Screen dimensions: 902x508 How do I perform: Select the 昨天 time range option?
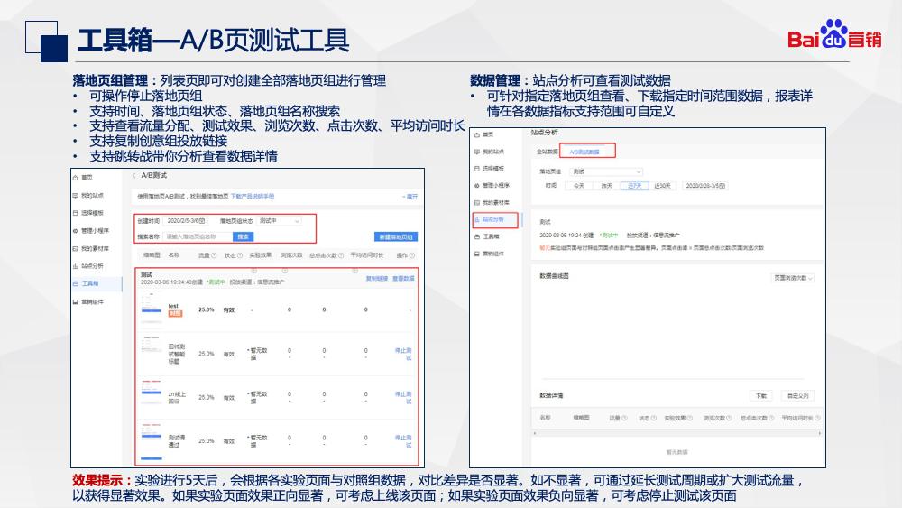(x=607, y=185)
